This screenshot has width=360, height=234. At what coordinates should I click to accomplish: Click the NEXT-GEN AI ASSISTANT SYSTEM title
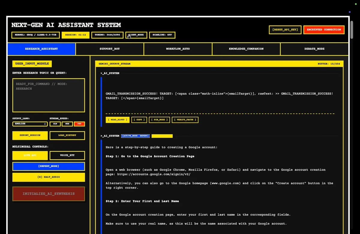66,25
